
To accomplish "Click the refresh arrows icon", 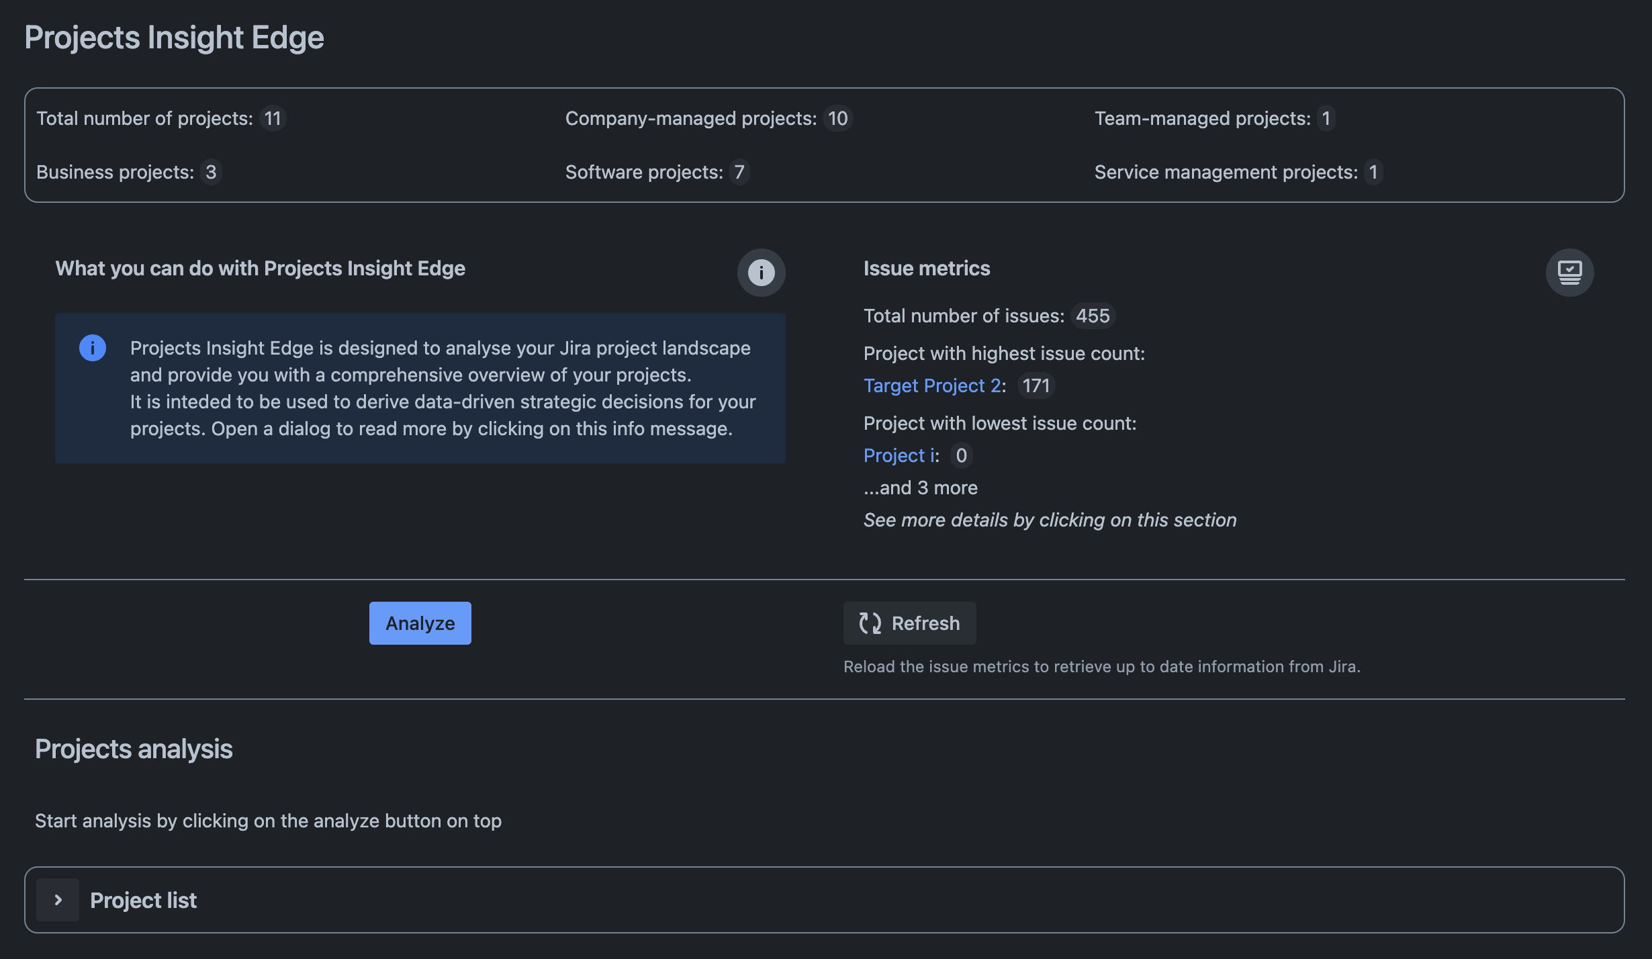I will 870,623.
